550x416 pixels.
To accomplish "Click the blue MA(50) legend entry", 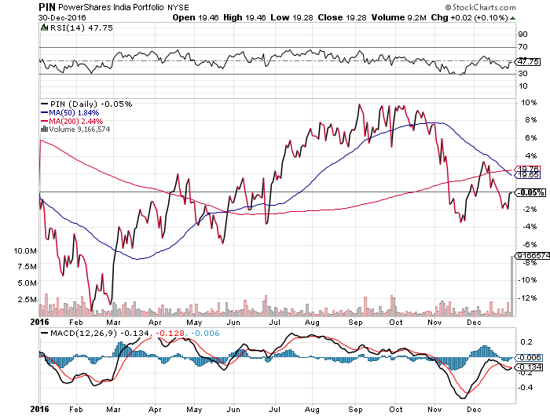I will 66,112.
